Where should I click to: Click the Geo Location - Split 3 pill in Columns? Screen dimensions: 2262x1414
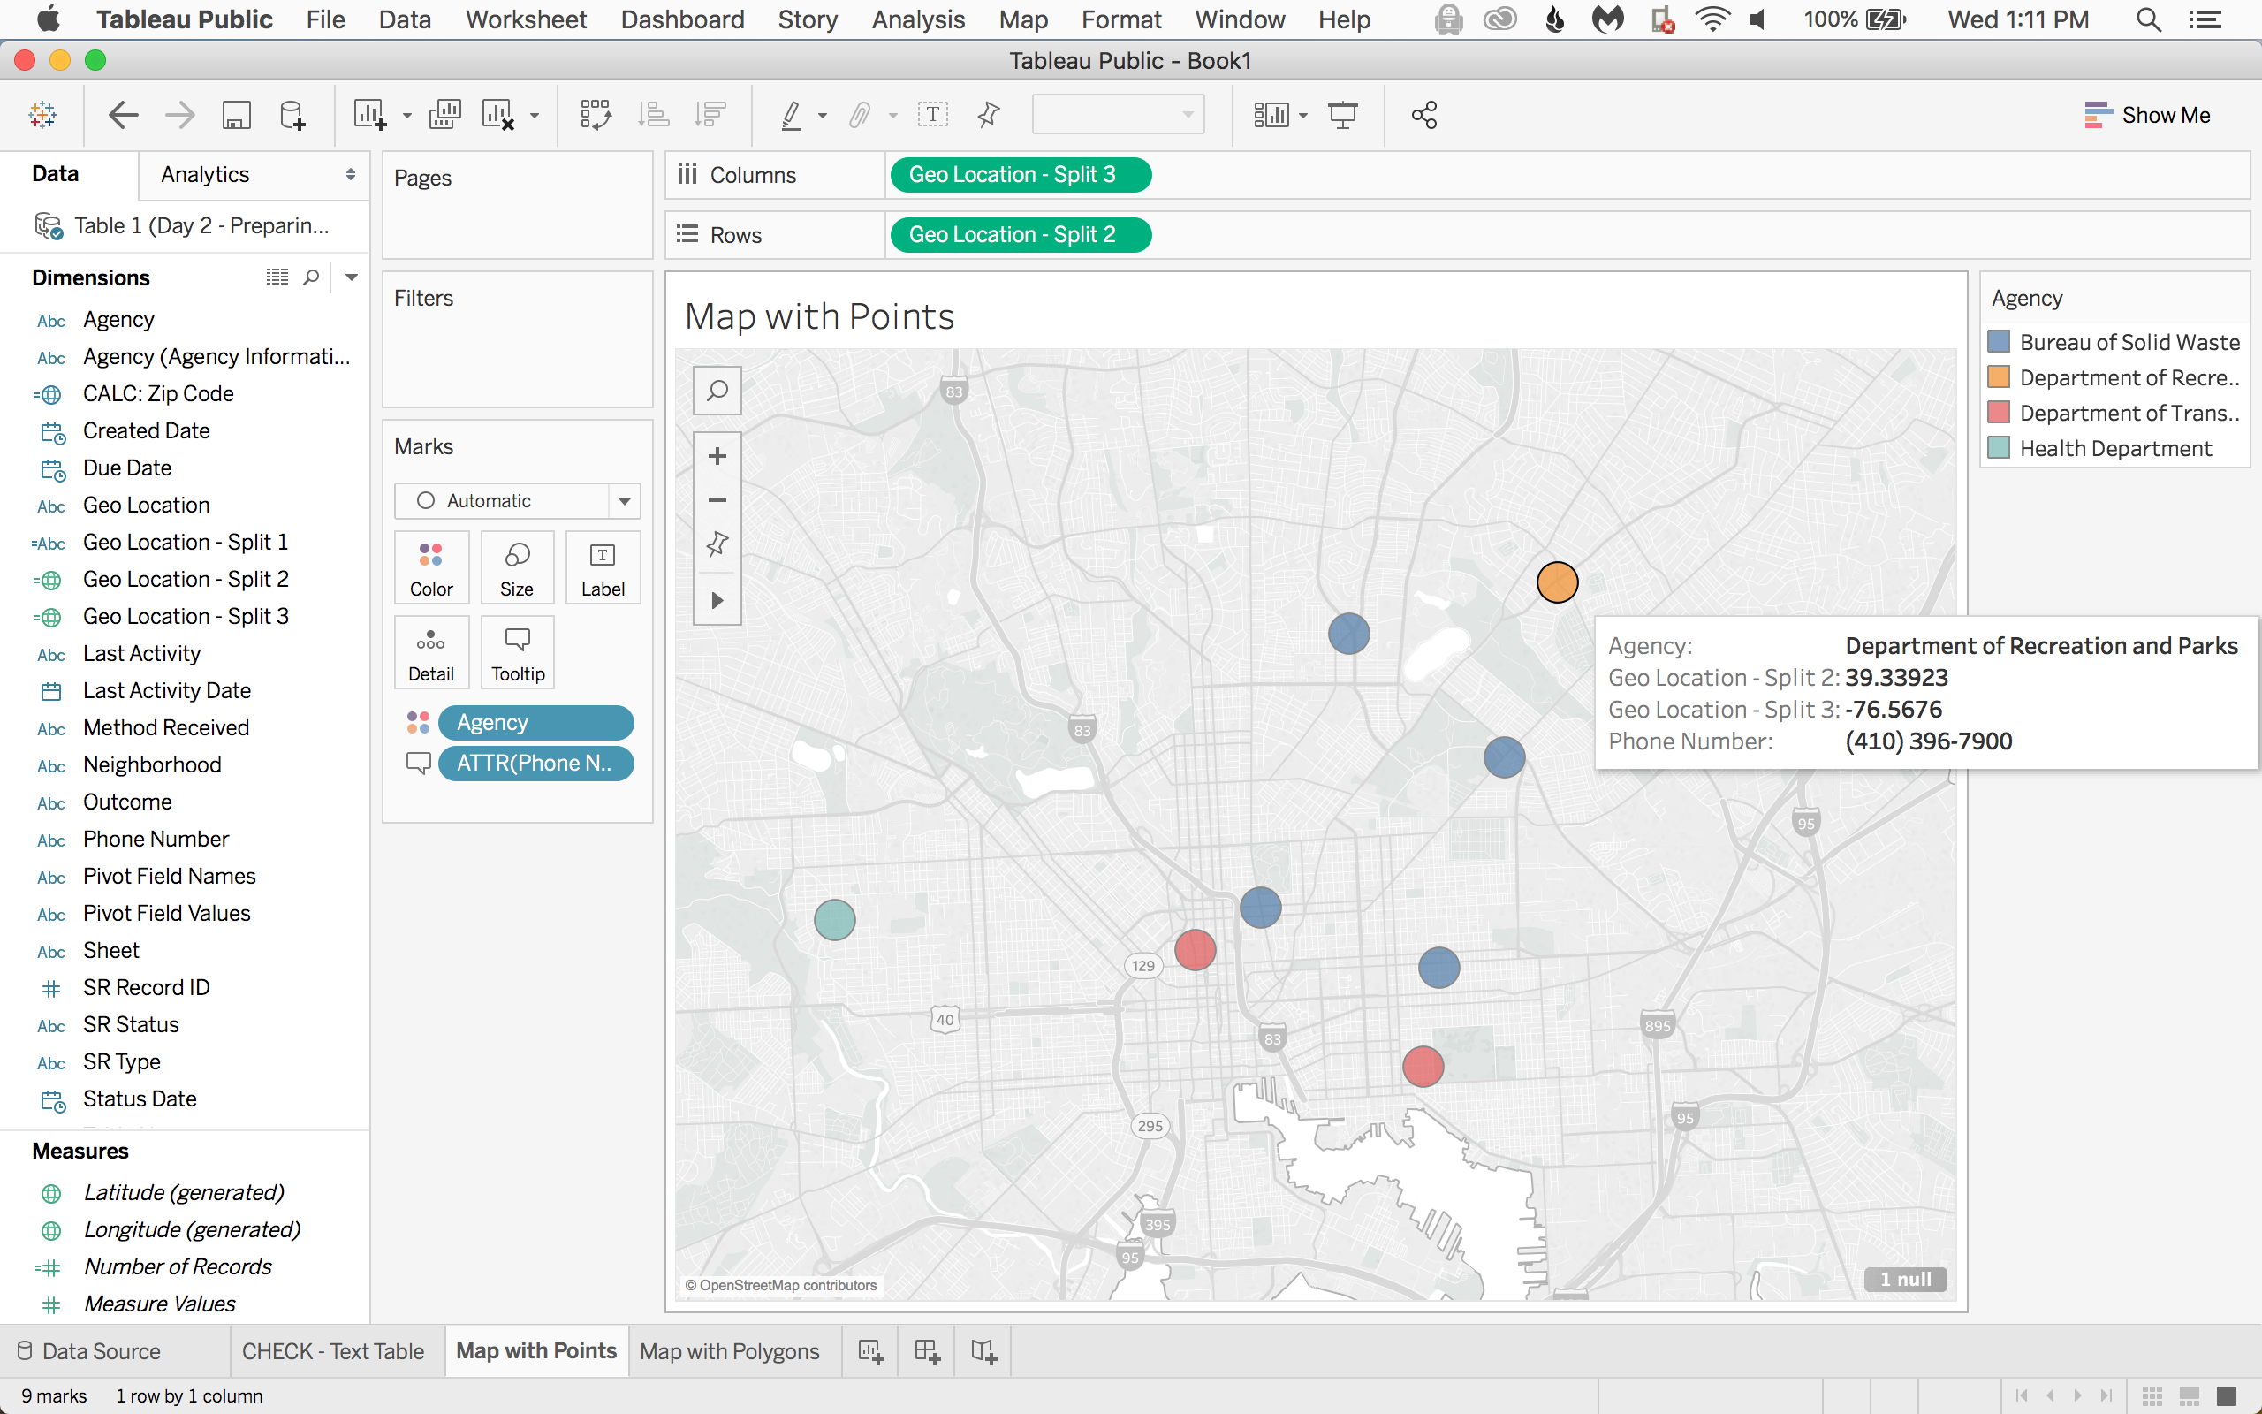tap(1021, 175)
